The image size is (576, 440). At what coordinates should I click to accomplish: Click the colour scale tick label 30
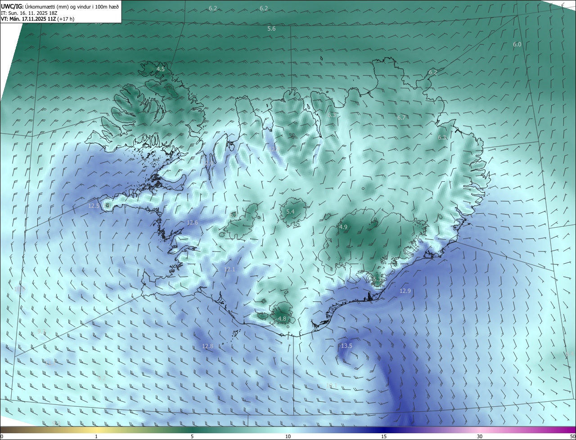pyautogui.click(x=480, y=436)
